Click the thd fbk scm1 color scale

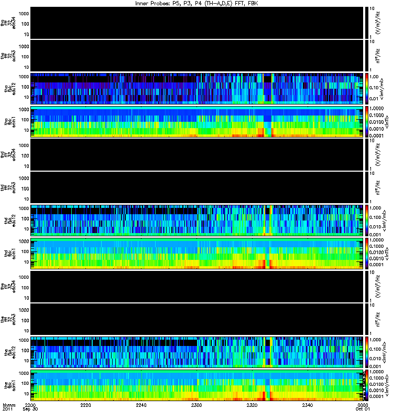coord(366,253)
